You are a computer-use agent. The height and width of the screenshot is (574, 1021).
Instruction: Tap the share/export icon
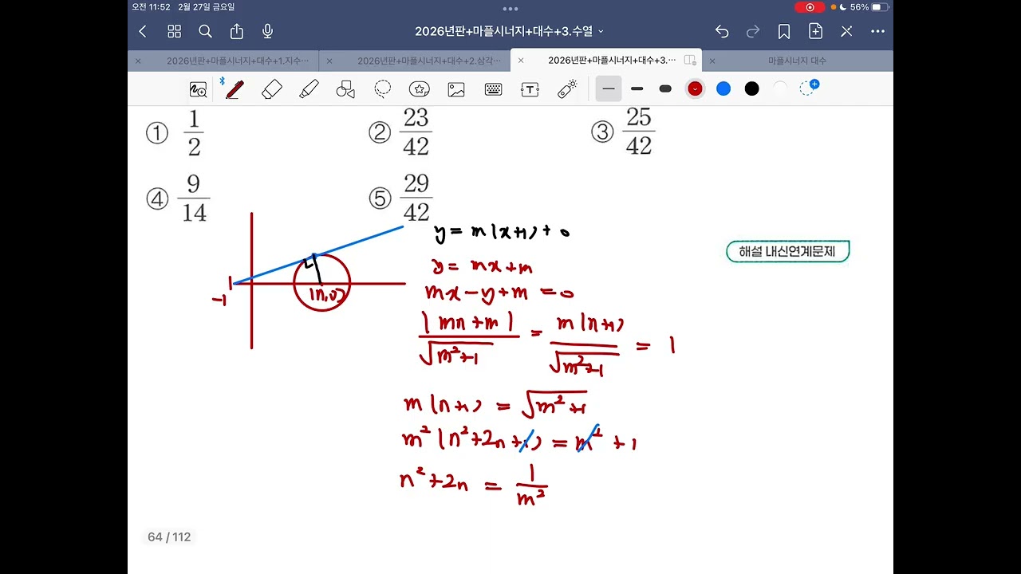pos(236,31)
